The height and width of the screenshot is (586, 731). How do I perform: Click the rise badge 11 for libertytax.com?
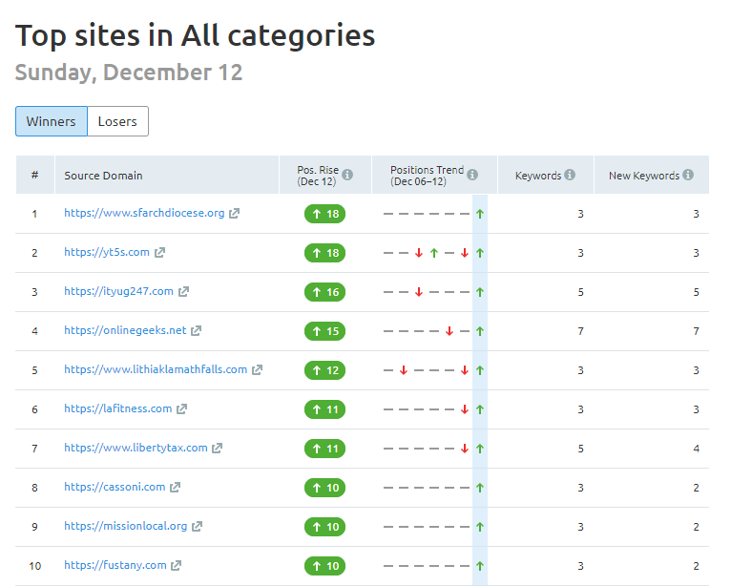pyautogui.click(x=324, y=449)
